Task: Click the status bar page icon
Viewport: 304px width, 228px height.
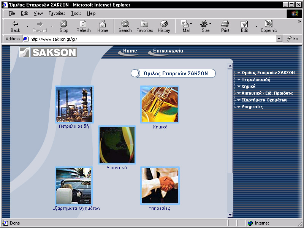Action: (5, 223)
